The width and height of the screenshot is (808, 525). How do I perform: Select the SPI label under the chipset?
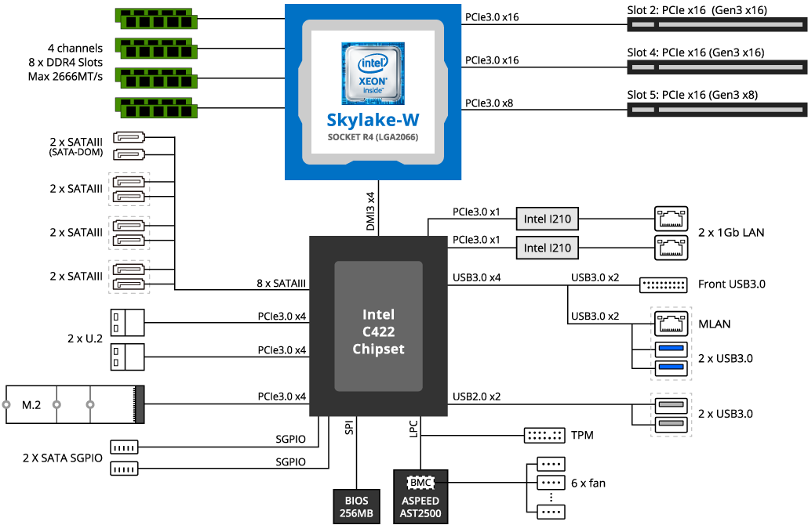(x=349, y=427)
